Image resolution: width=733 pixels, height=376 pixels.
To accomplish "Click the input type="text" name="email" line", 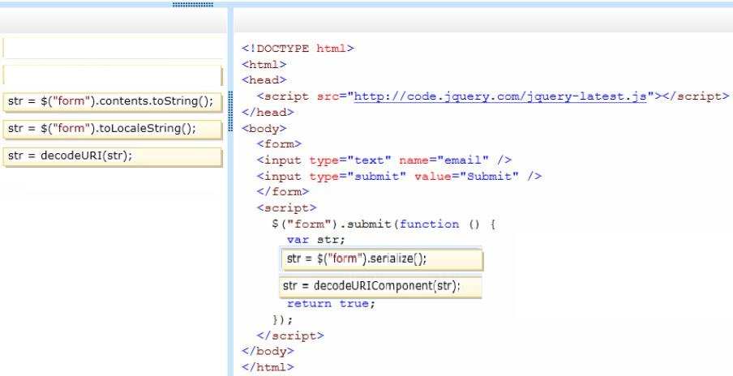I will (x=384, y=160).
